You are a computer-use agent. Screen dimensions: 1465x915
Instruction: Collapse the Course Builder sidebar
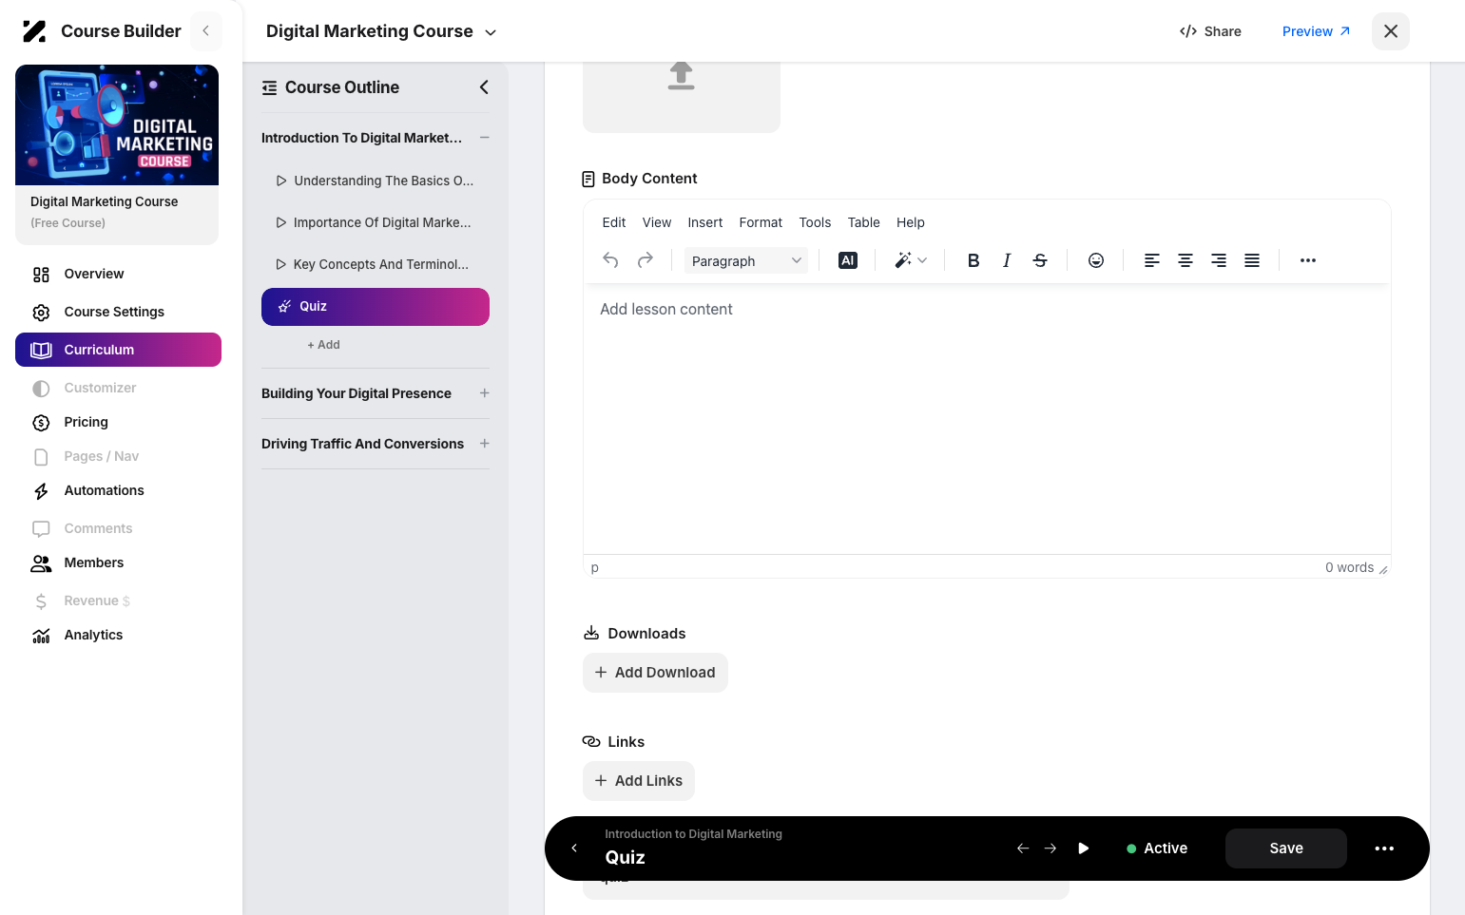coord(206,31)
